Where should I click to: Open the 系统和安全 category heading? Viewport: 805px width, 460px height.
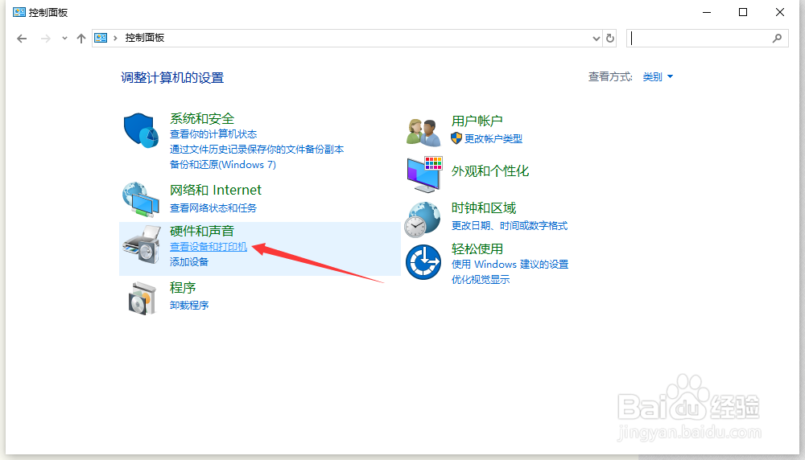(202, 118)
